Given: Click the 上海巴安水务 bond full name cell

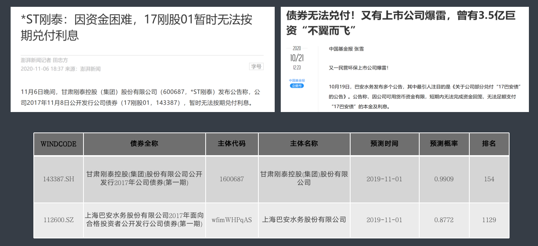Looking at the screenshot, I should (x=145, y=220).
